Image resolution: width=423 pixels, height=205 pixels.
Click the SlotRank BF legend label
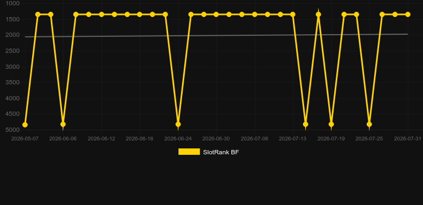[221, 152]
